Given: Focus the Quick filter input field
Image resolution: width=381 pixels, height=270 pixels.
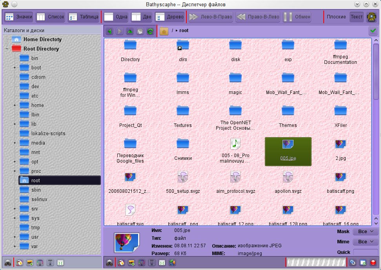Looking at the screenshot, I should coord(365,252).
